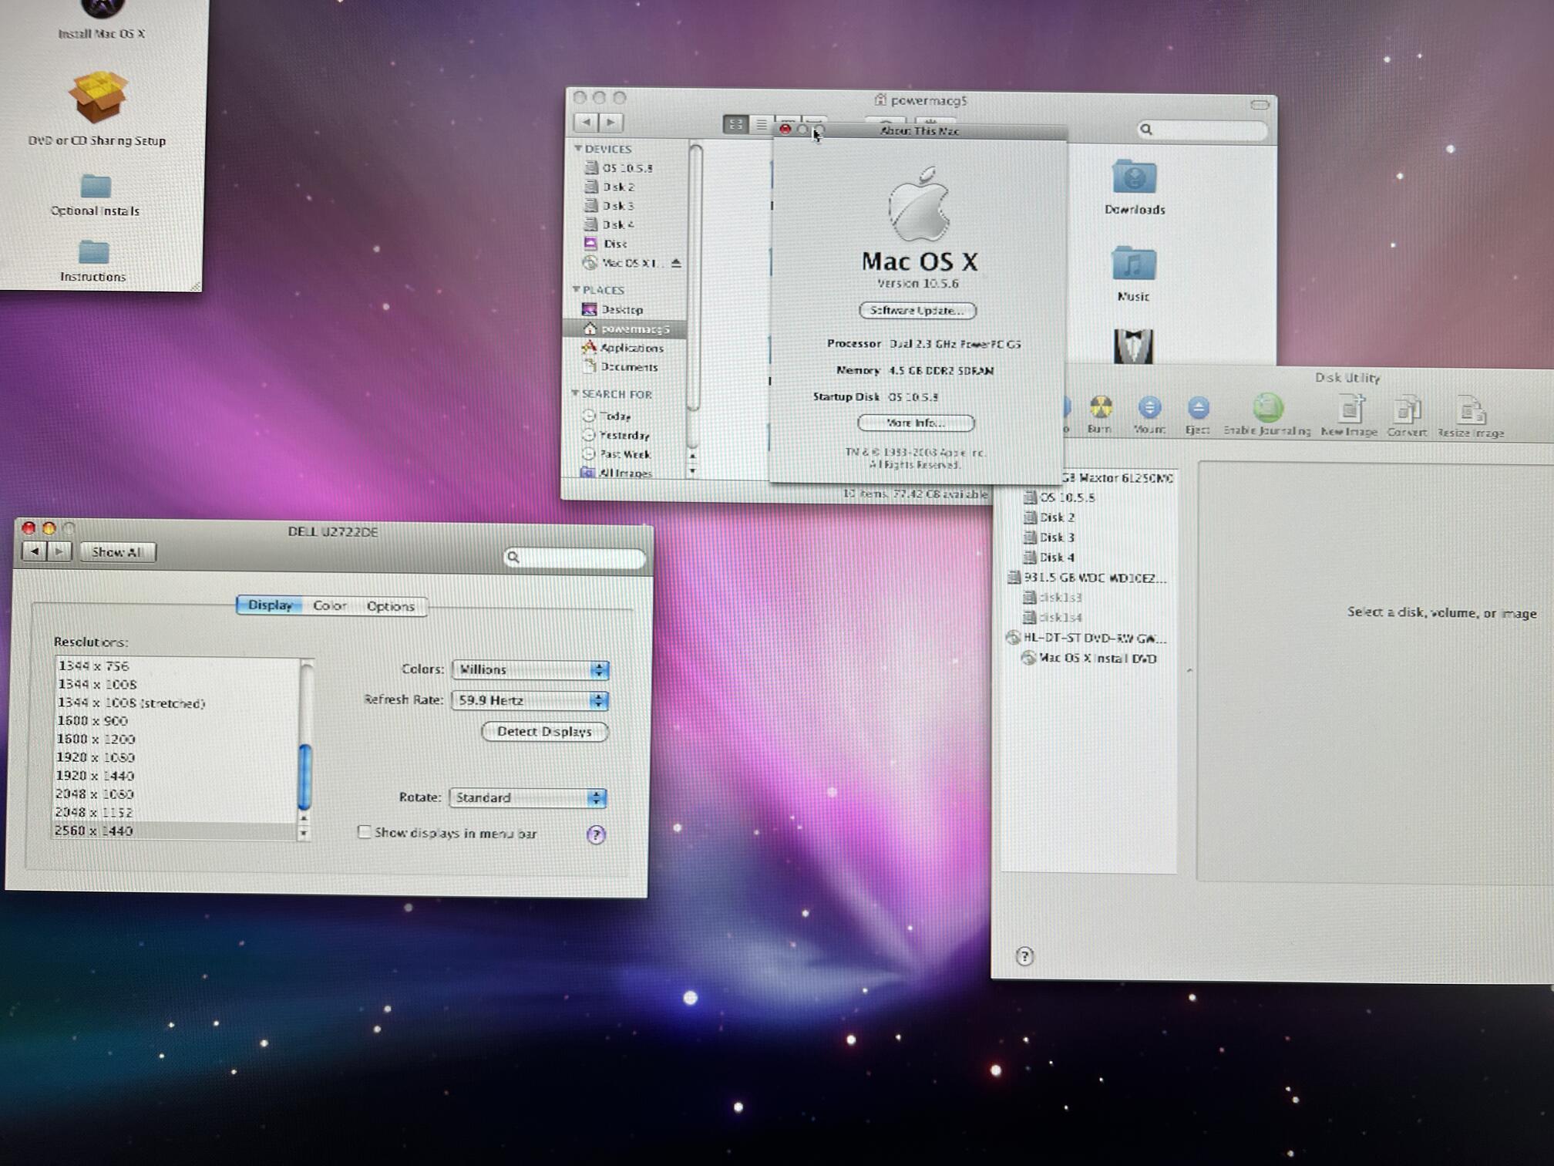
Task: Go back in Finder window
Action: (587, 122)
